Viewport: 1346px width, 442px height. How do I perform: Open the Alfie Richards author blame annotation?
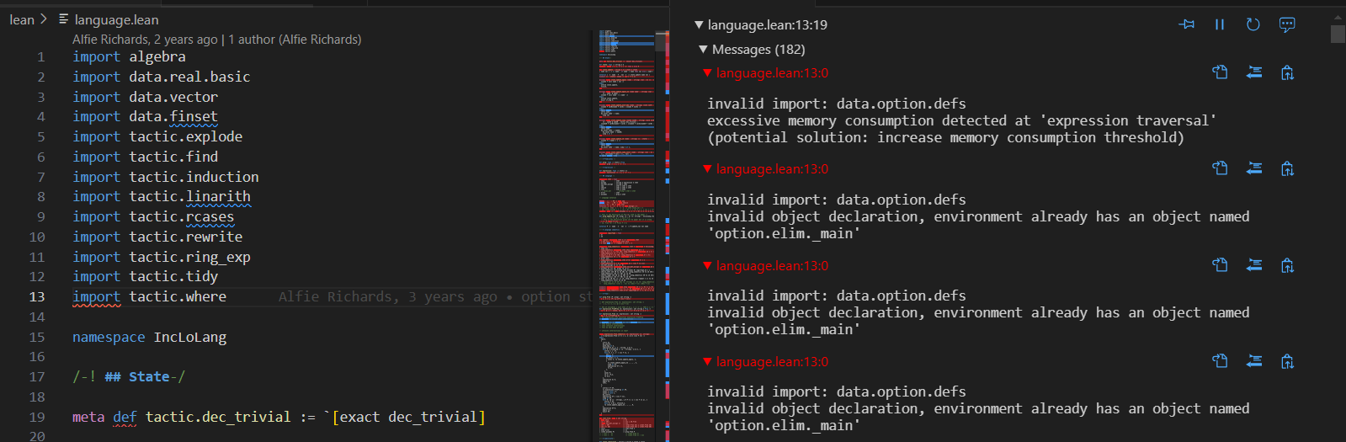(216, 40)
